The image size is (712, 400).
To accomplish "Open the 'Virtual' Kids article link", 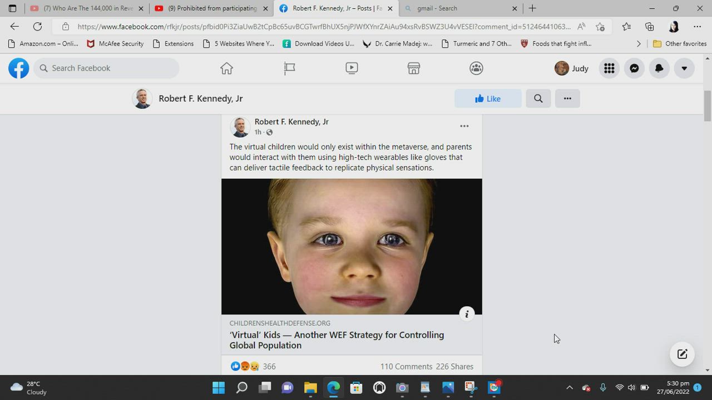I will (x=337, y=340).
